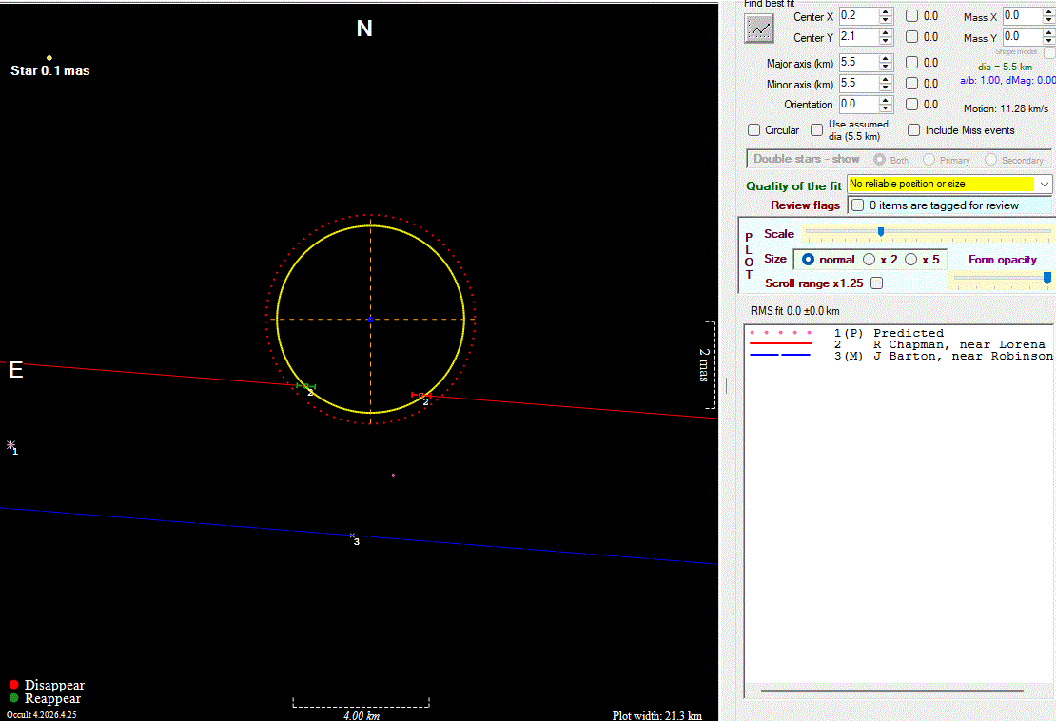
Task: Click the Minor axis value field
Action: [x=859, y=84]
